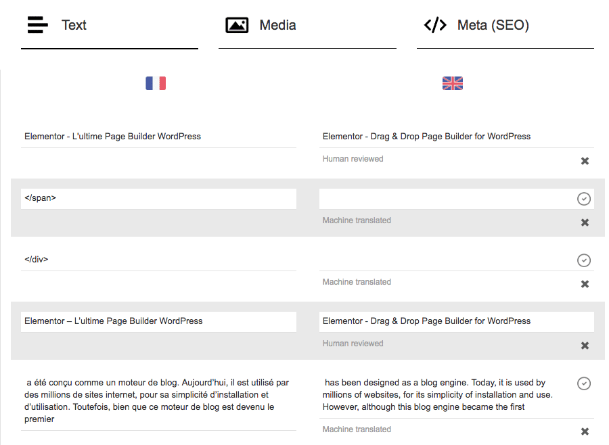This screenshot has width=609, height=445.
Task: Click the French paragraph 'a été conçu comme'
Action: pyautogui.click(x=158, y=401)
